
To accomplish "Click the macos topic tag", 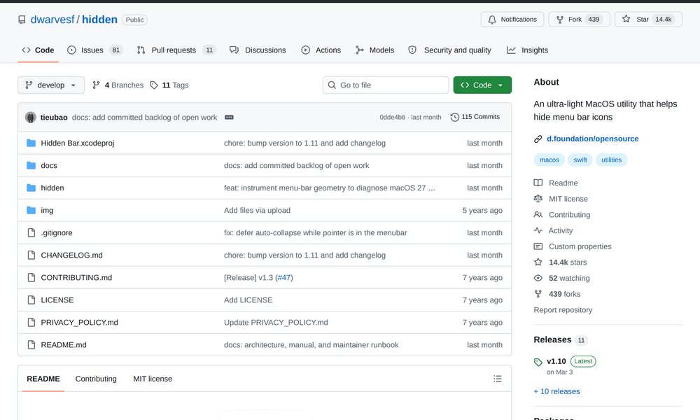I will point(549,160).
